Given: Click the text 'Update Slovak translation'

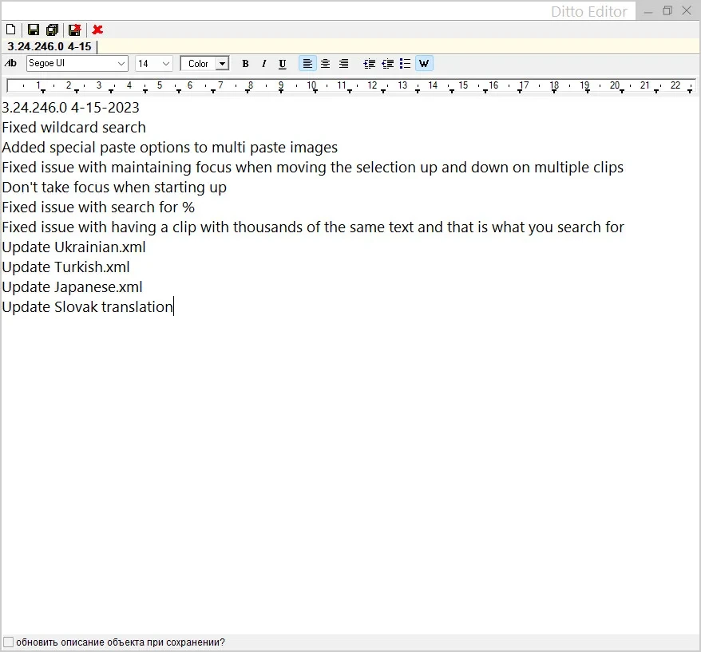Looking at the screenshot, I should coord(87,307).
